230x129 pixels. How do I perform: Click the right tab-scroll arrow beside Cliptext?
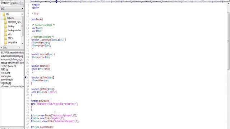click(22, 3)
